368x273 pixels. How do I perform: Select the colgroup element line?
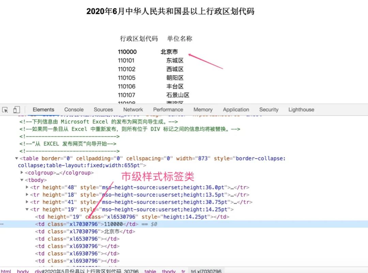pos(59,173)
